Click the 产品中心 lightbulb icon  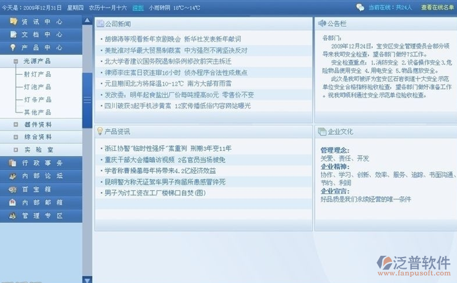tap(14, 48)
